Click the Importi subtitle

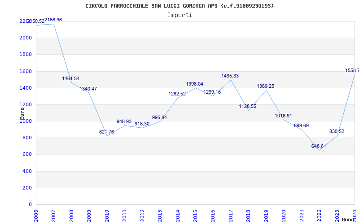point(179,15)
